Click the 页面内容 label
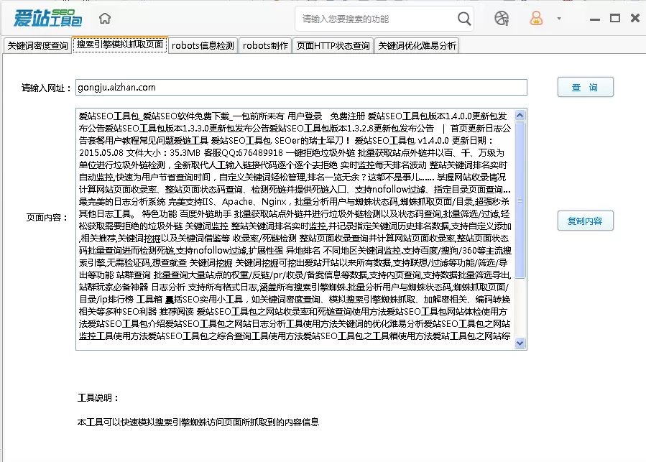This screenshot has height=462, width=646. point(47,218)
